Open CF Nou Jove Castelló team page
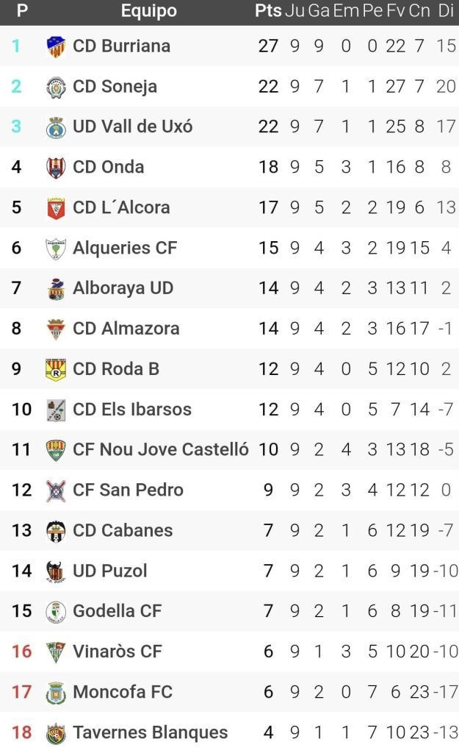Viewport: 459px width, 753px height. pyautogui.click(x=161, y=449)
